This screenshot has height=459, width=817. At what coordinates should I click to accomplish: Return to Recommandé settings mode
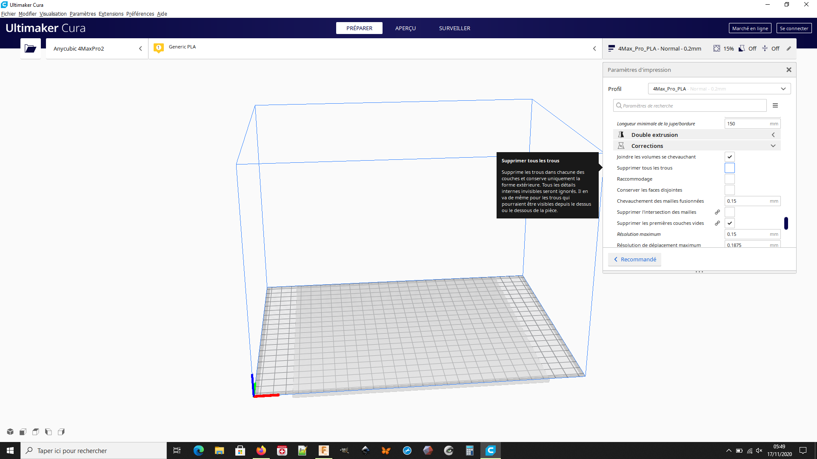pyautogui.click(x=634, y=259)
